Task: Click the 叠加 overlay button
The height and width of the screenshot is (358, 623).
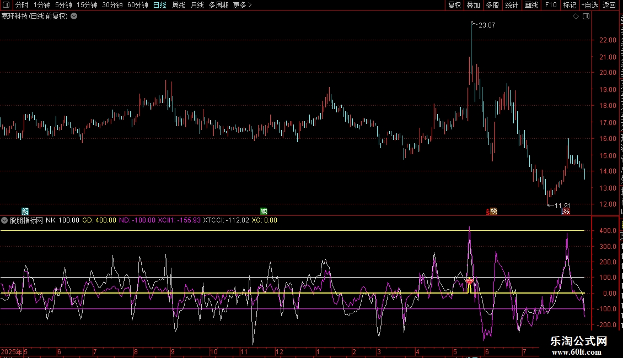Action: click(473, 5)
